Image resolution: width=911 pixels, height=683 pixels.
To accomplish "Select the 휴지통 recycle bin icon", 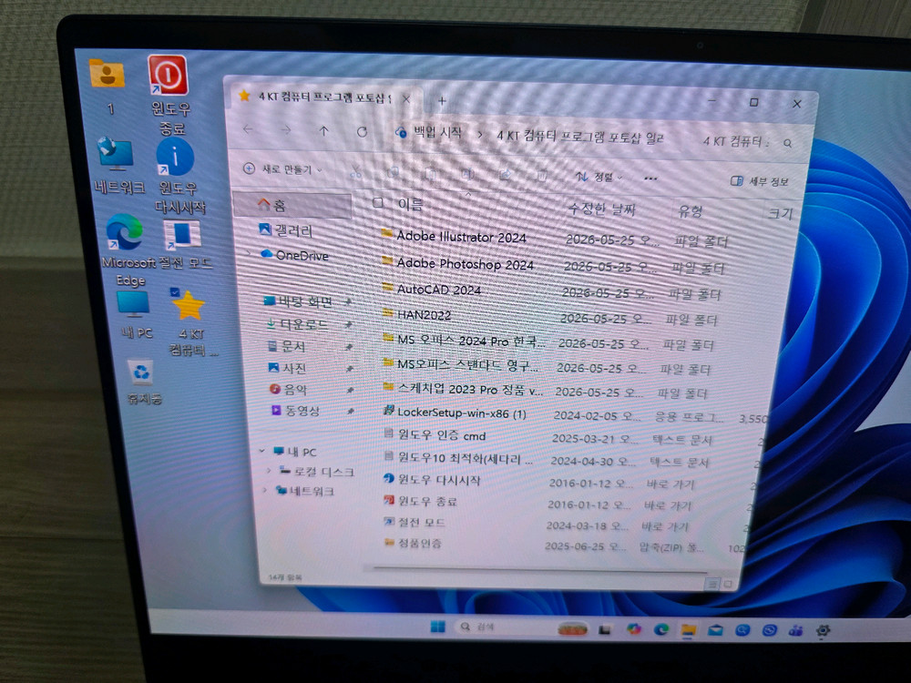I will coord(143,382).
